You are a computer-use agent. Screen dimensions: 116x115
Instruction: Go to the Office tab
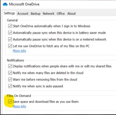[x=61, y=13]
